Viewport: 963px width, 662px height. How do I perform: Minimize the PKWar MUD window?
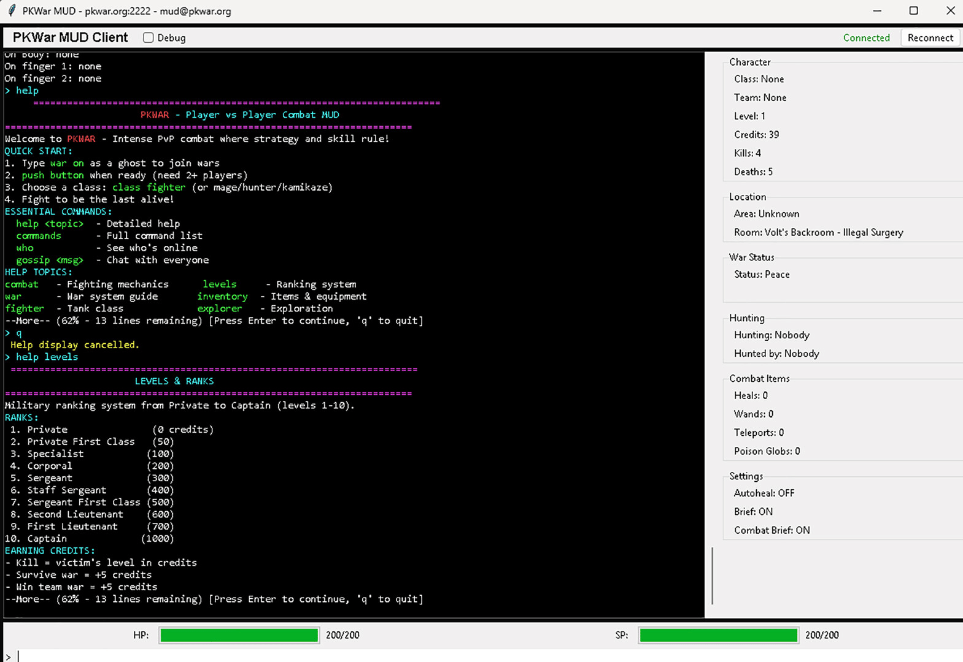pos(877,11)
